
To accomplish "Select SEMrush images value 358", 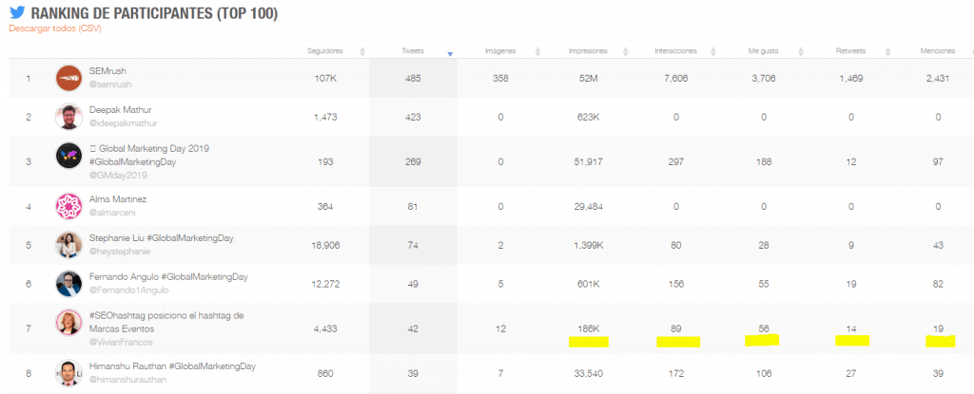I will point(500,78).
